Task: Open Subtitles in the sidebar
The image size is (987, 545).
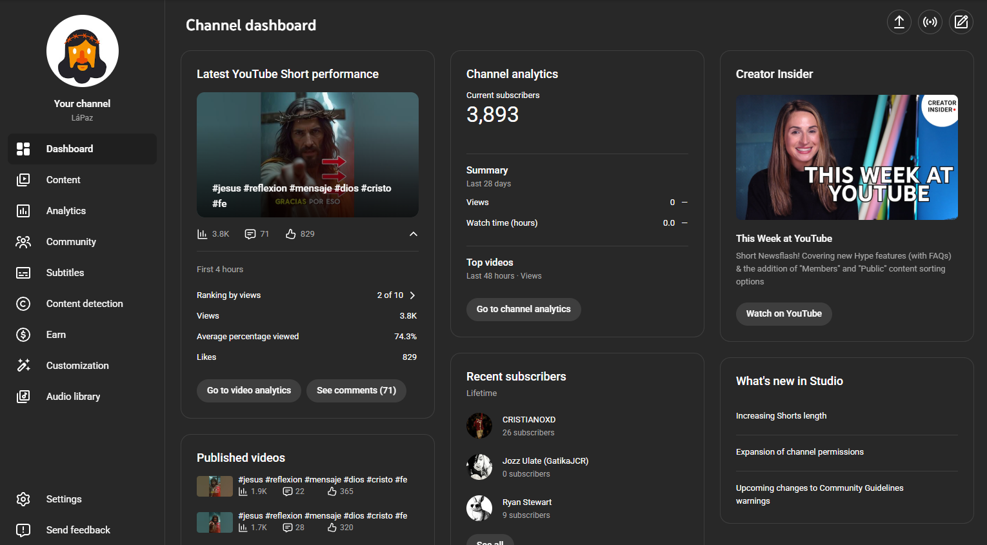Action: (65, 273)
